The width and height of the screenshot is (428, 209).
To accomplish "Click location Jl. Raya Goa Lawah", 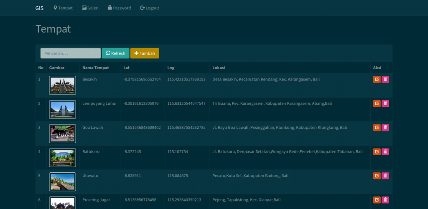I will (x=280, y=128).
